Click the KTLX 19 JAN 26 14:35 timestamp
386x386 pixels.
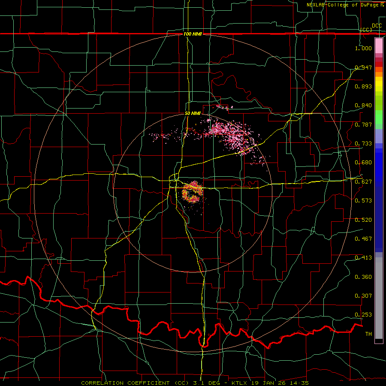point(270,383)
